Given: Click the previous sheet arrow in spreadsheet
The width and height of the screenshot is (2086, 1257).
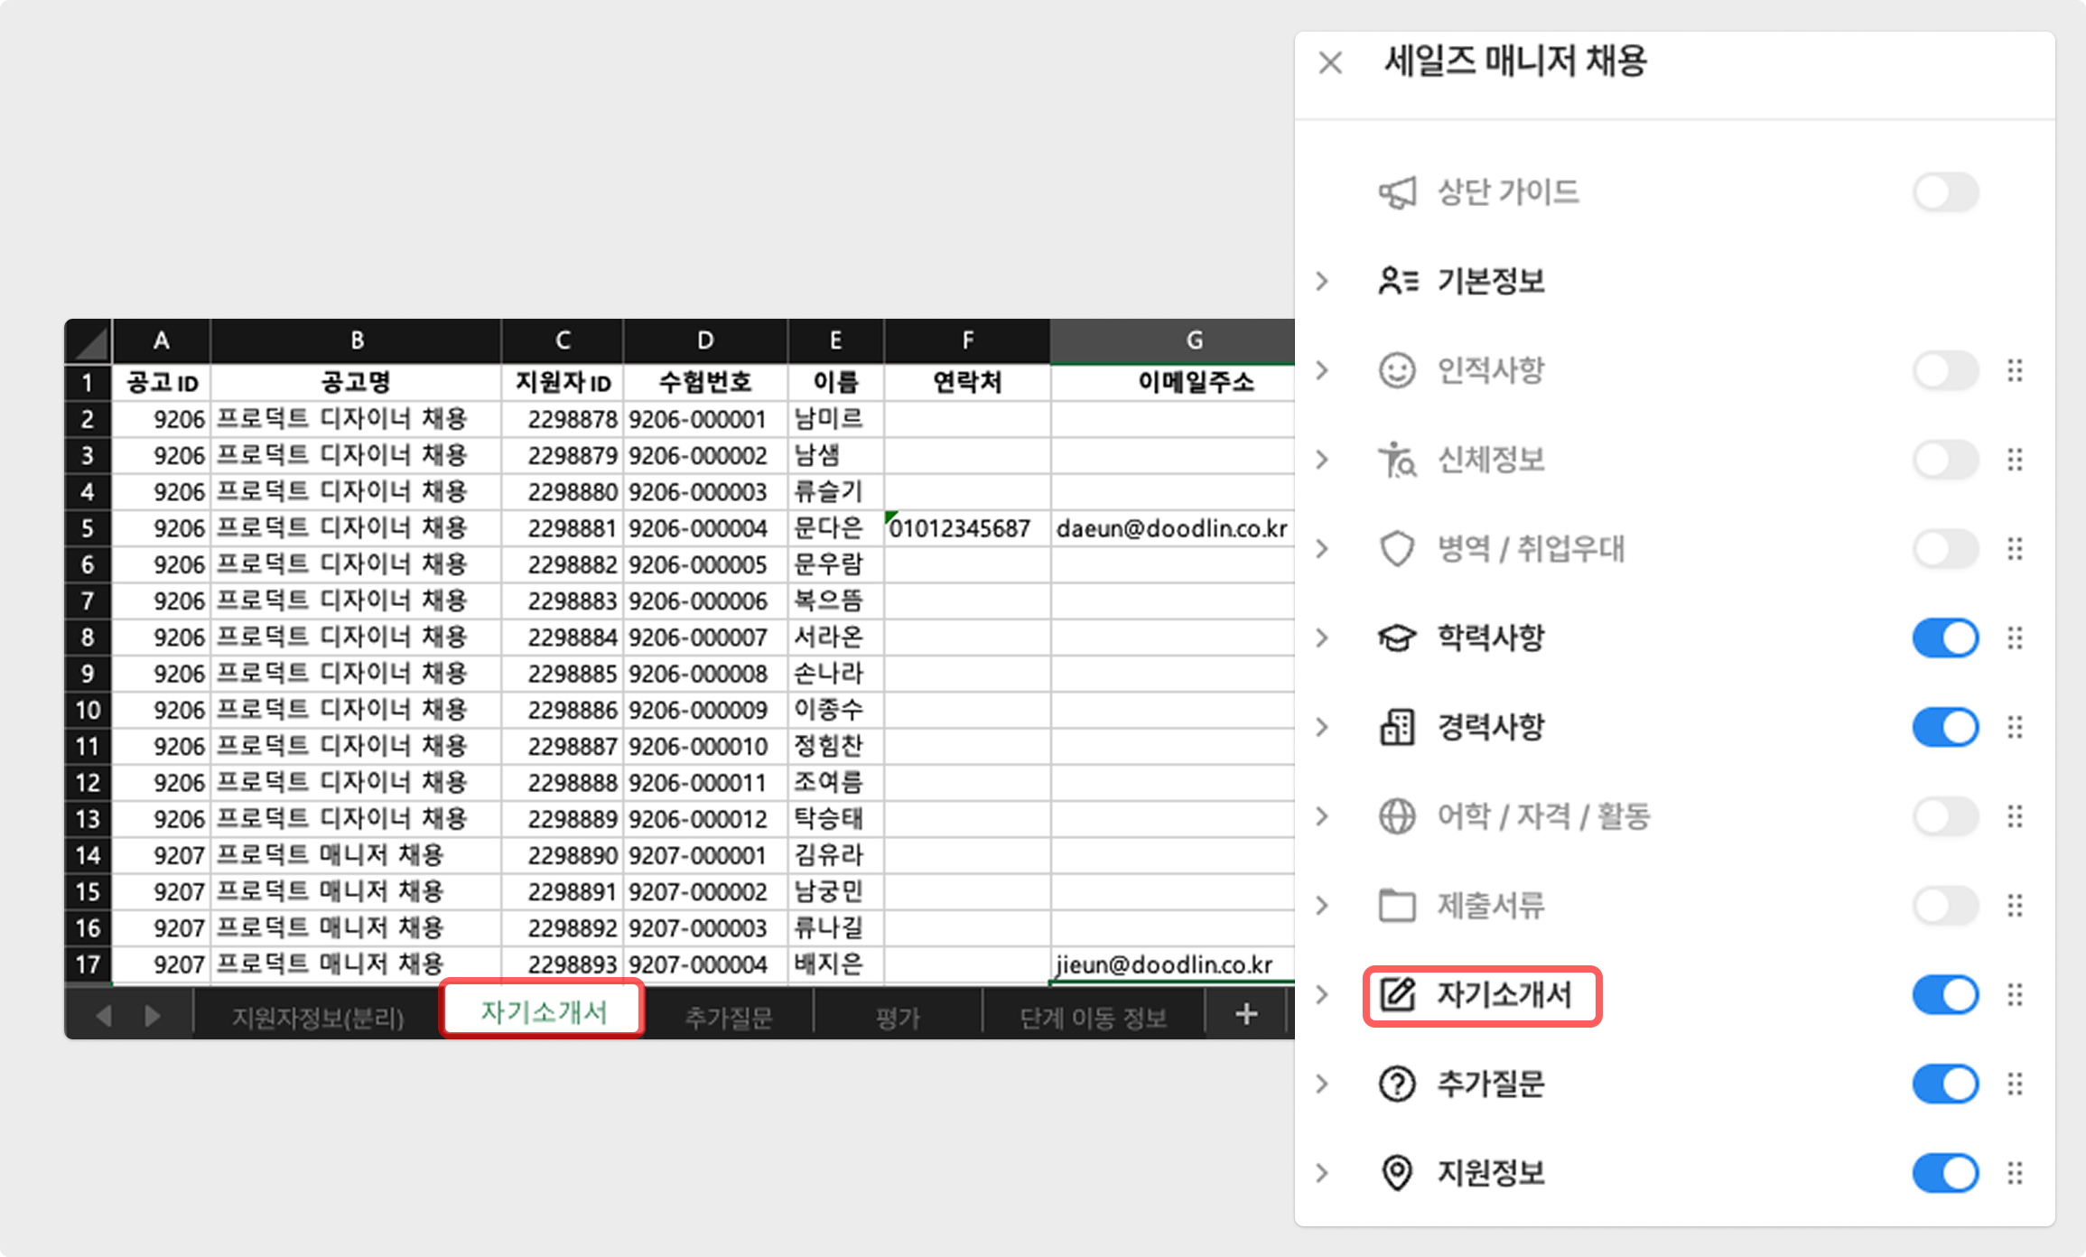Looking at the screenshot, I should 104,1016.
